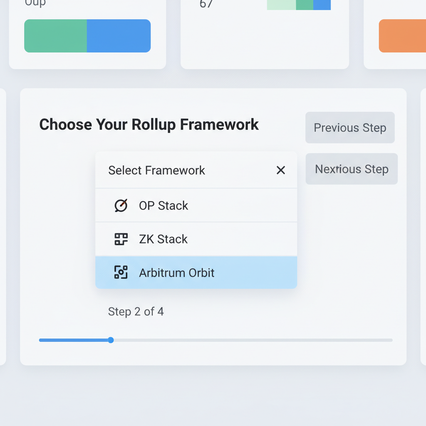The height and width of the screenshot is (426, 426).
Task: Click the Step 2 of 4 label
Action: [x=136, y=311]
